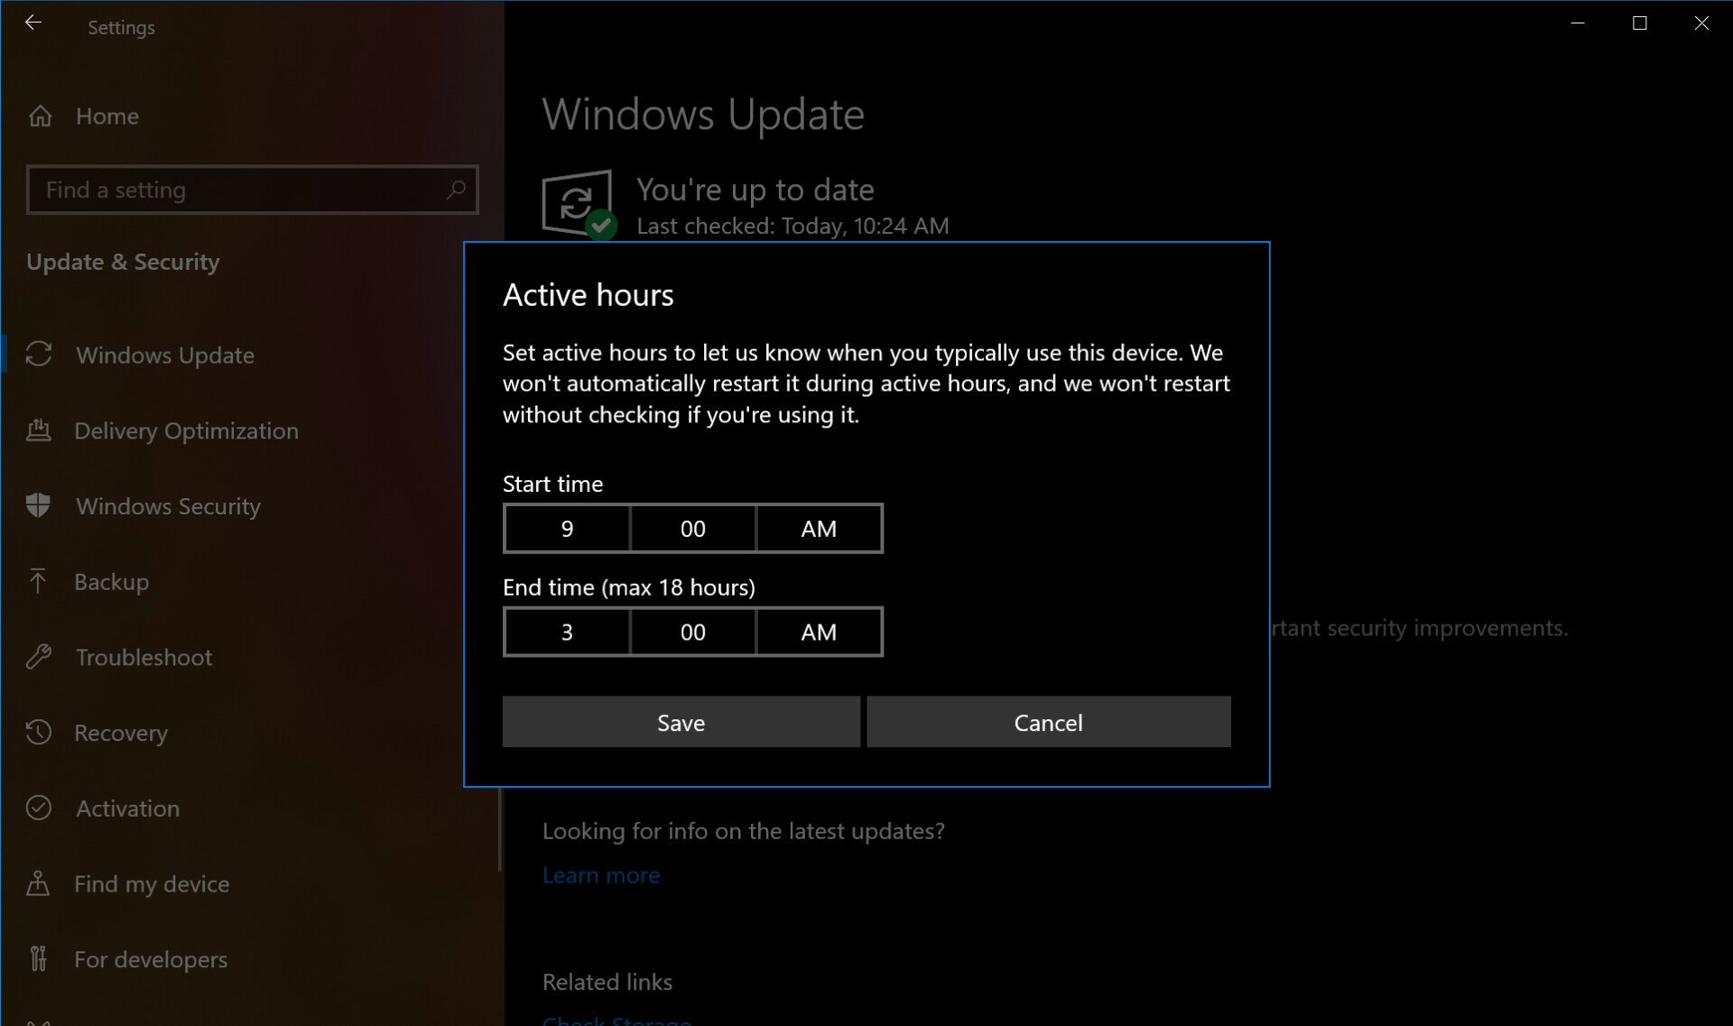
Task: Navigate back using the back arrow
Action: (x=32, y=24)
